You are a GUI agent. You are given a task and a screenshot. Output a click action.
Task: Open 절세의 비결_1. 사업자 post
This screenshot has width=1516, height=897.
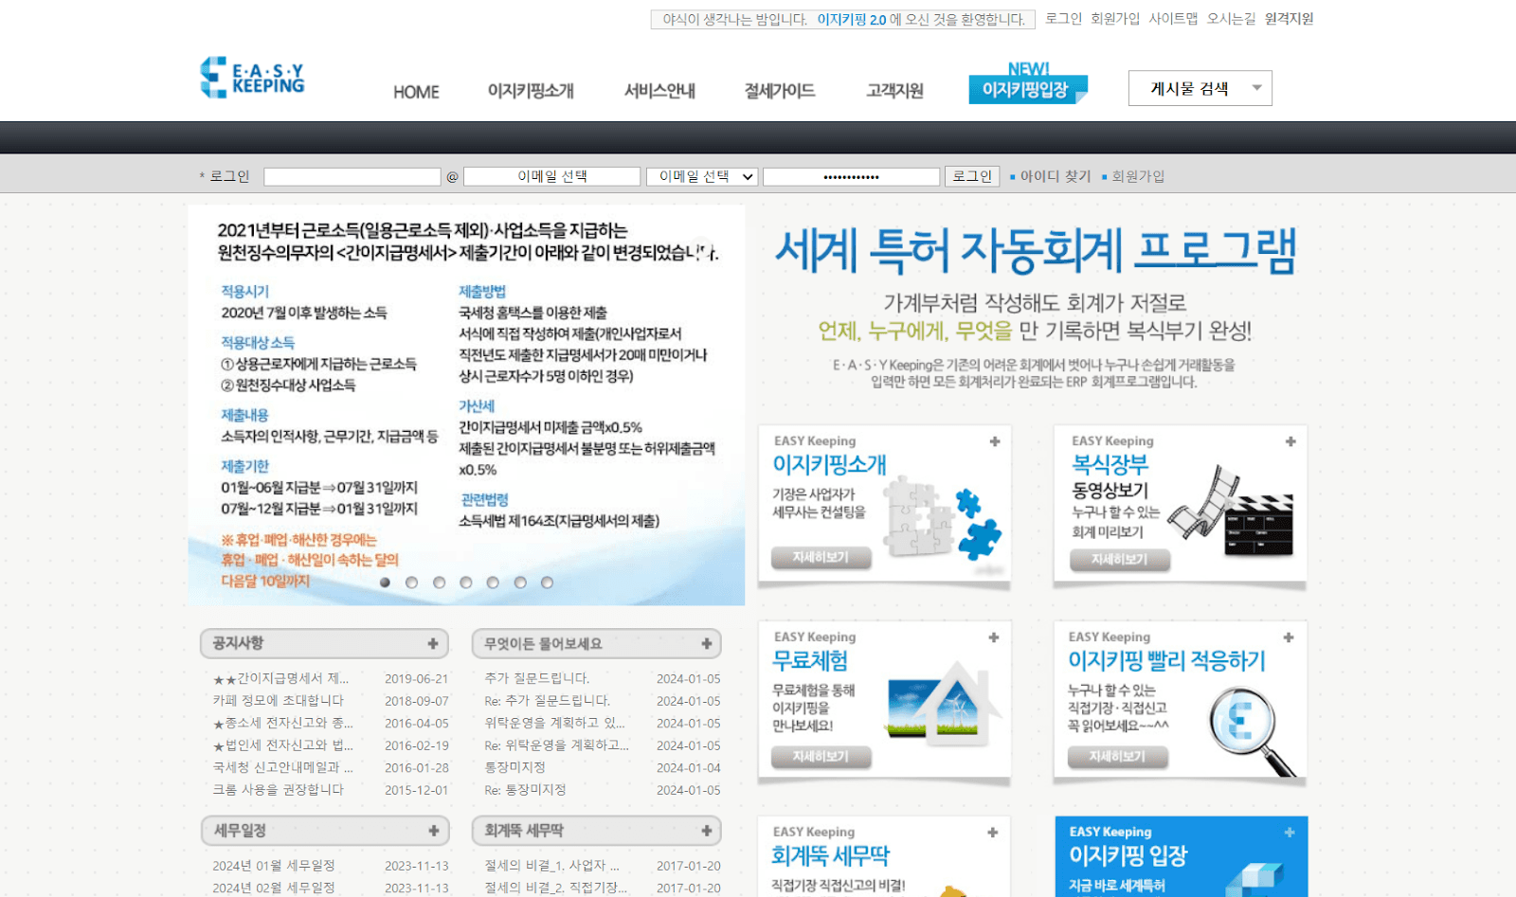coord(551,866)
